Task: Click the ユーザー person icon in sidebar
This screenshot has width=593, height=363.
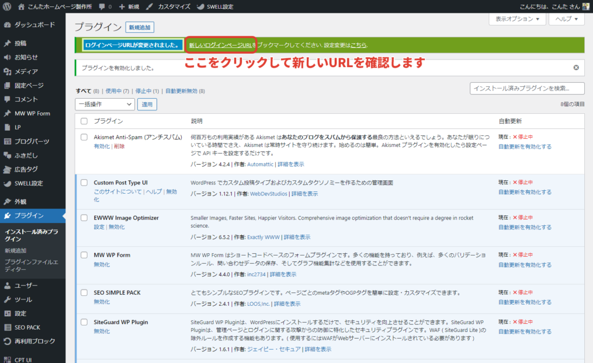Action: pyautogui.click(x=7, y=286)
